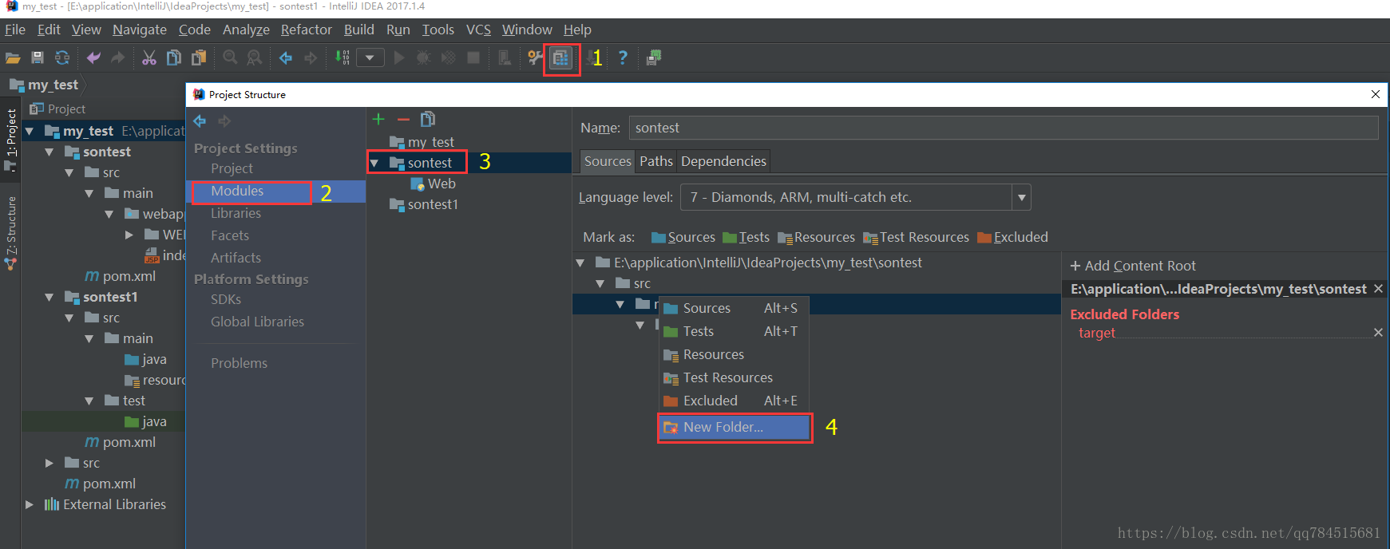Screen dimensions: 1390x549
Task: Select Libraries in Project Settings
Action: 236,213
